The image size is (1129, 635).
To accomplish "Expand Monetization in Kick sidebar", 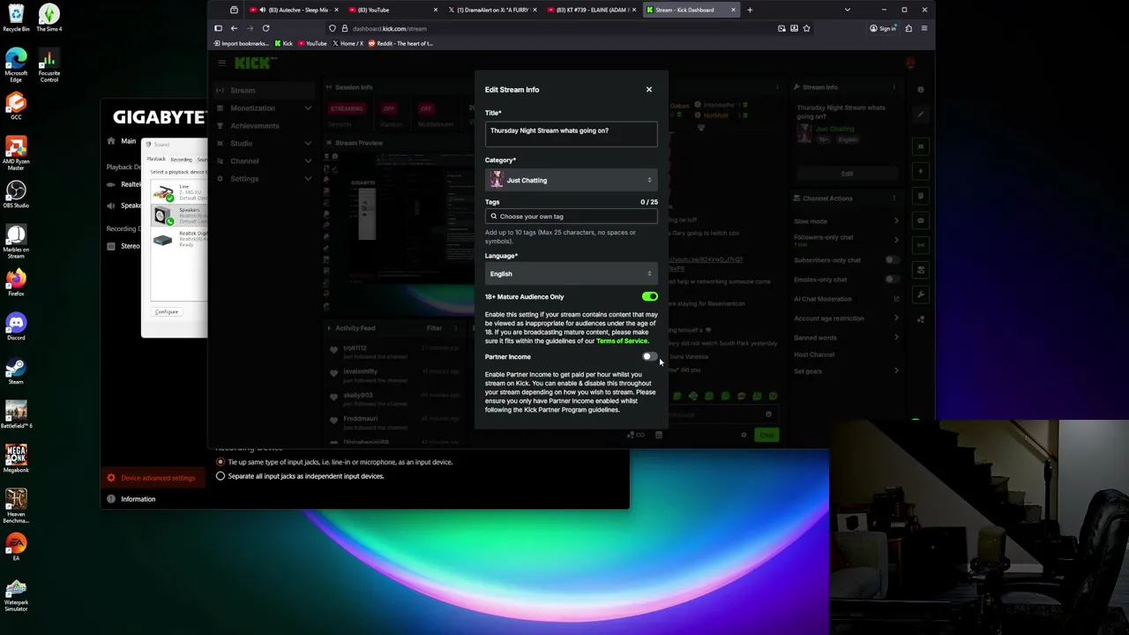I will click(x=263, y=108).
